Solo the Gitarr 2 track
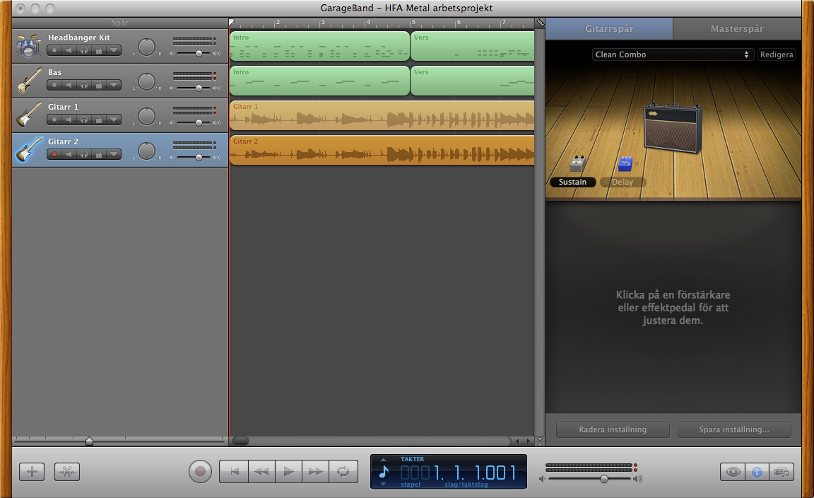This screenshot has width=814, height=498. click(84, 154)
